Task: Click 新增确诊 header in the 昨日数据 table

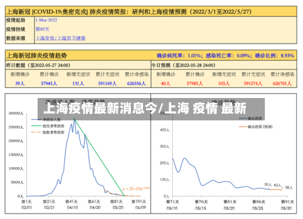Action: tap(20, 74)
